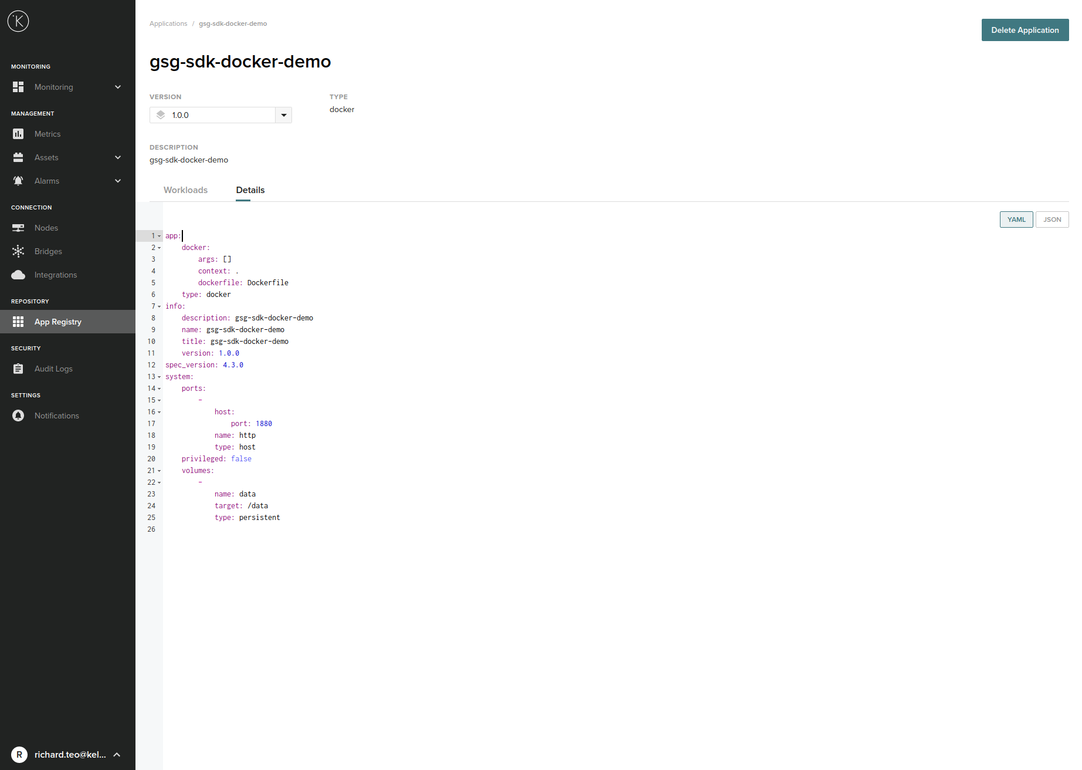This screenshot has height=770, width=1082.
Task: Fold the volumes section at line 21
Action: 159,471
